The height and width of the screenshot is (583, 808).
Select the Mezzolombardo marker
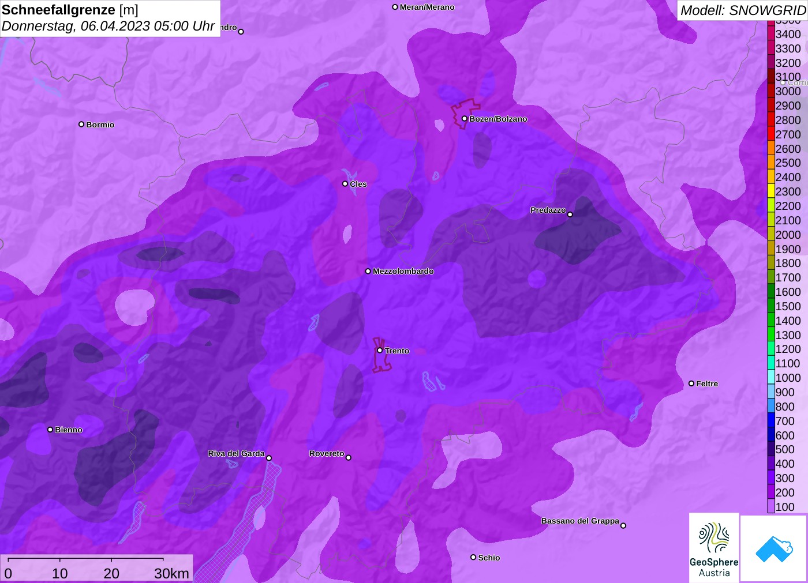click(368, 271)
